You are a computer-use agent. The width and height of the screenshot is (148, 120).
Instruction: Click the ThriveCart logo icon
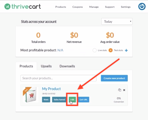7,6
